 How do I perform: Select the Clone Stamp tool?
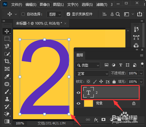7,99
